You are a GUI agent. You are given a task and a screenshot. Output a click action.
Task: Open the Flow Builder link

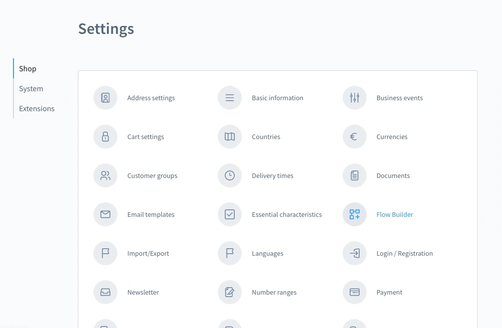tap(395, 215)
